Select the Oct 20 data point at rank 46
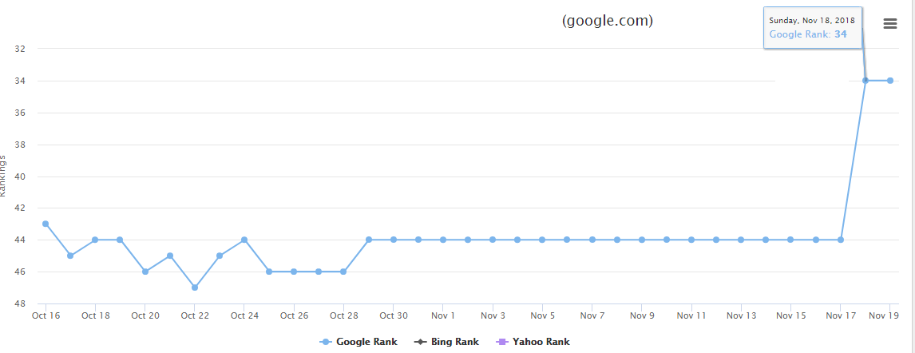This screenshot has width=915, height=353. pos(145,272)
